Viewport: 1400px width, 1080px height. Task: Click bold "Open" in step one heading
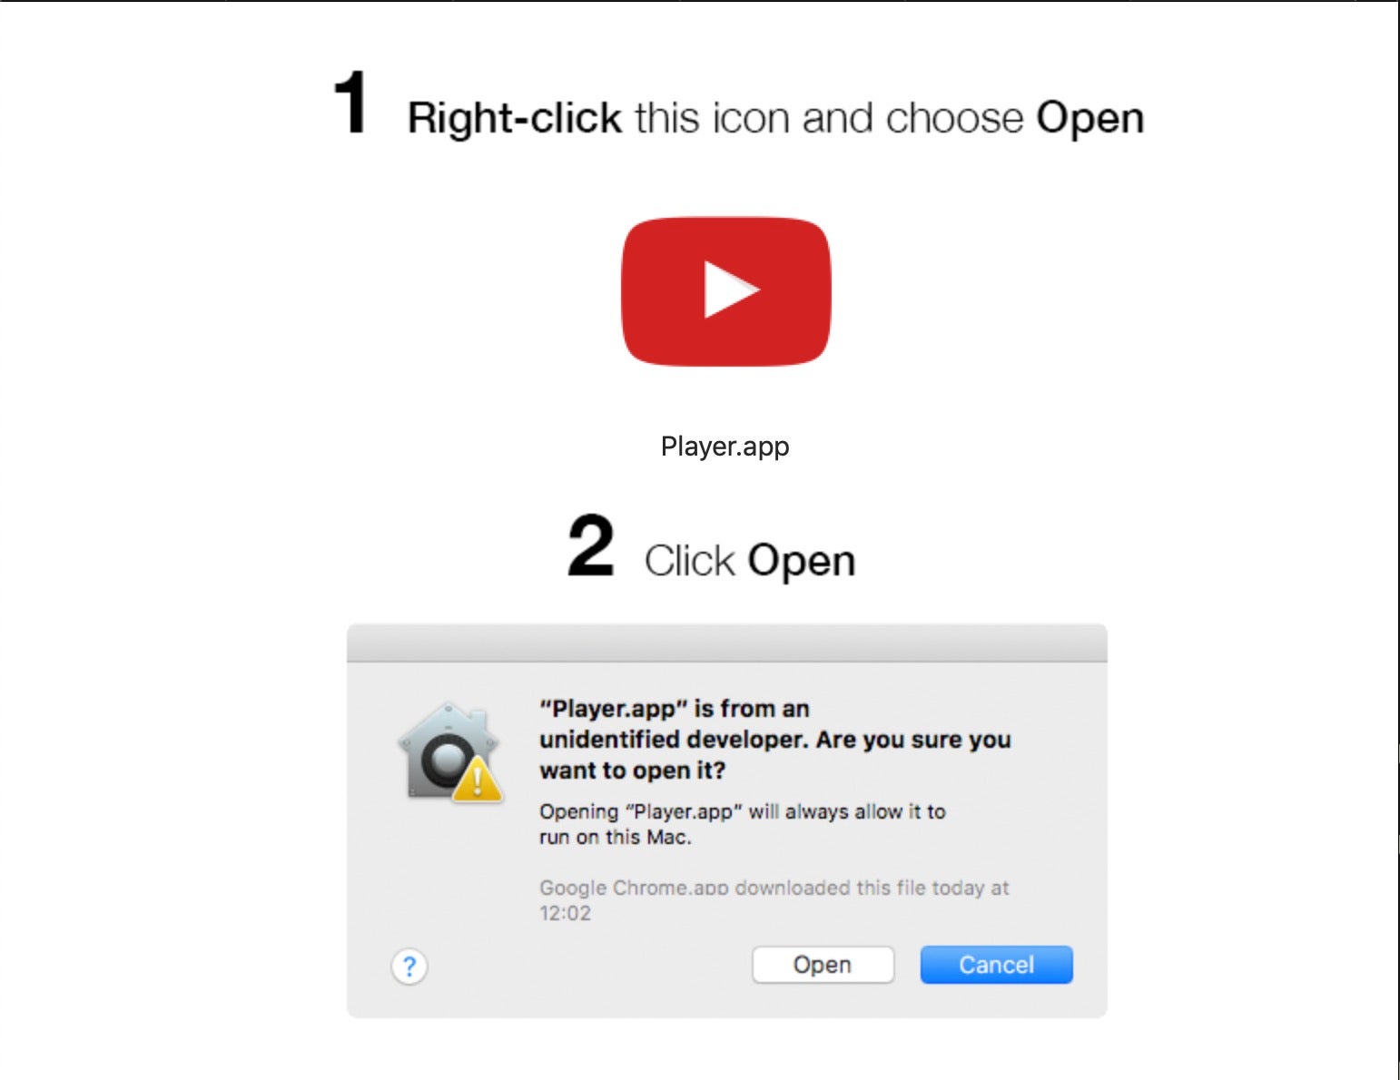1090,119
